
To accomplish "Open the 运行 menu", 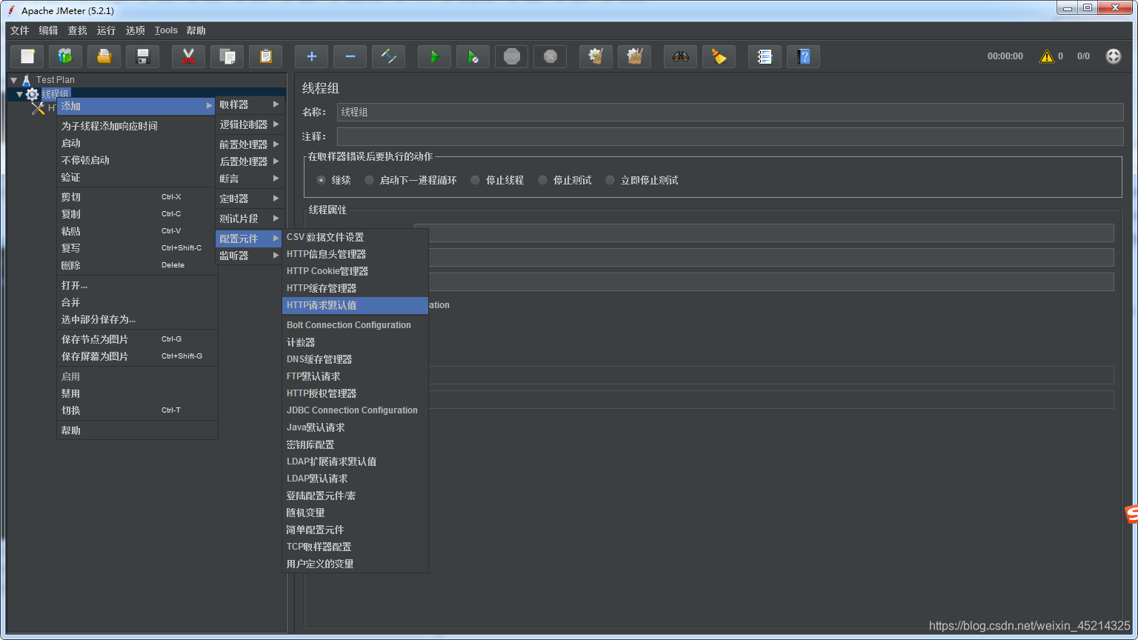I will coord(106,30).
